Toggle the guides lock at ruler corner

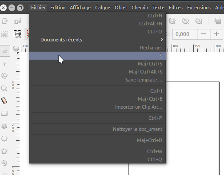click(x=16, y=49)
